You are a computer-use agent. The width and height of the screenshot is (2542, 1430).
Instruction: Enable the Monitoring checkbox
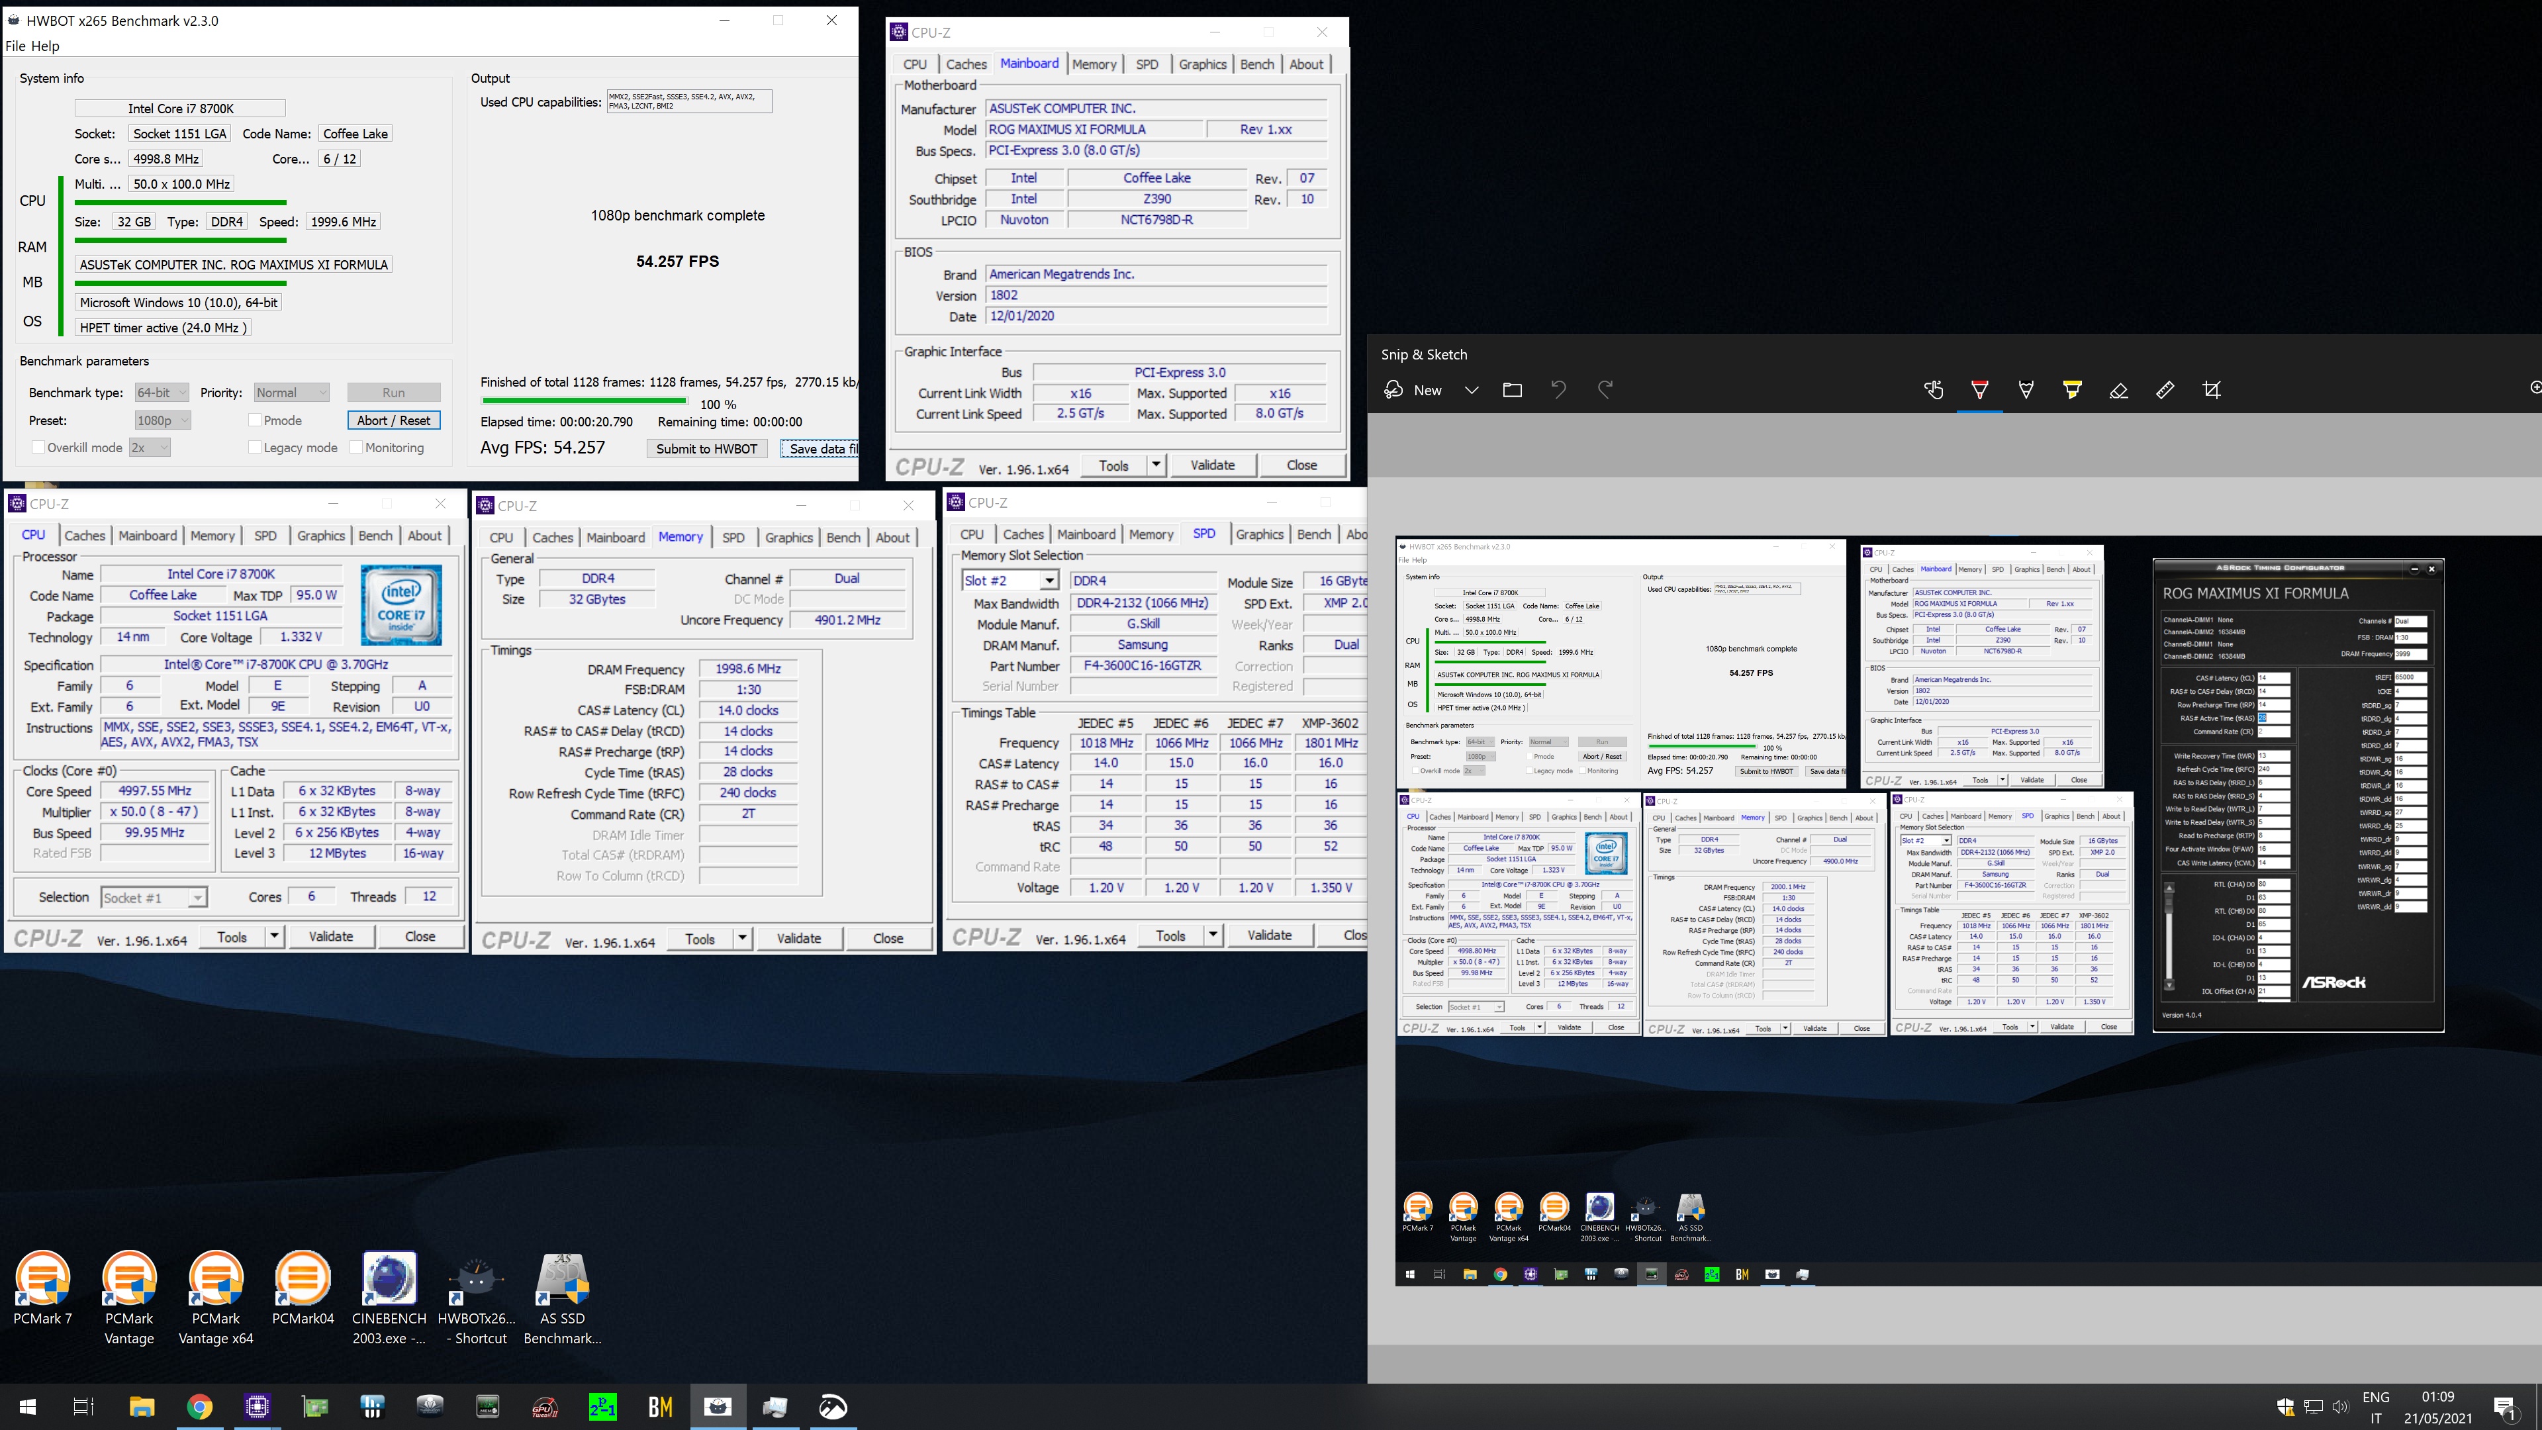(356, 447)
